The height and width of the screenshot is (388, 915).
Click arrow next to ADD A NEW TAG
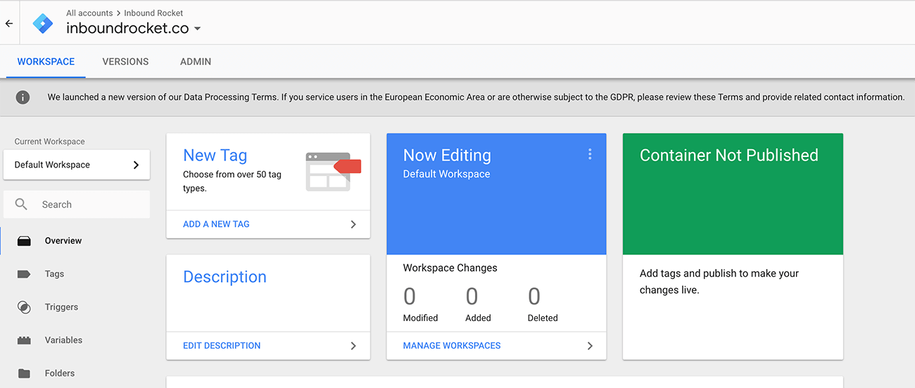(353, 224)
